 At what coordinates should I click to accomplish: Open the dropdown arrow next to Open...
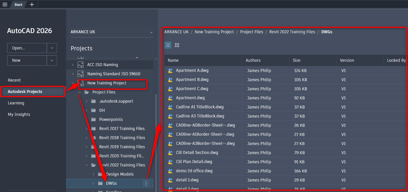[52, 48]
